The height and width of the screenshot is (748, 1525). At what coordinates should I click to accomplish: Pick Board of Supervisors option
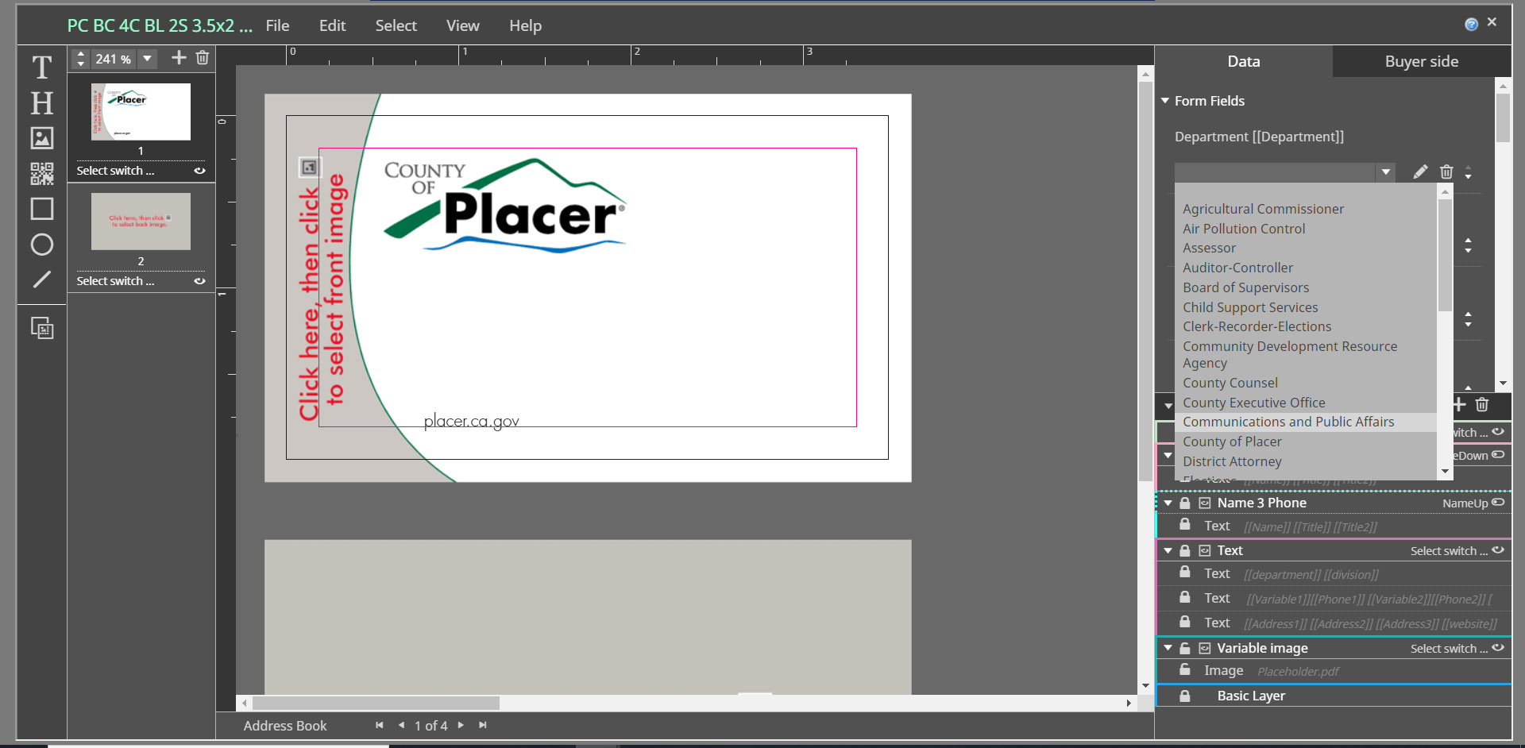tap(1245, 287)
